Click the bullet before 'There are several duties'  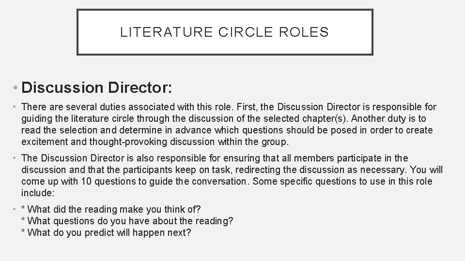(x=14, y=107)
